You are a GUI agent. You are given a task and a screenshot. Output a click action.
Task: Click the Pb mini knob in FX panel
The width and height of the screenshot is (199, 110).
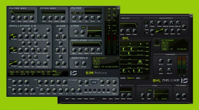99,90
